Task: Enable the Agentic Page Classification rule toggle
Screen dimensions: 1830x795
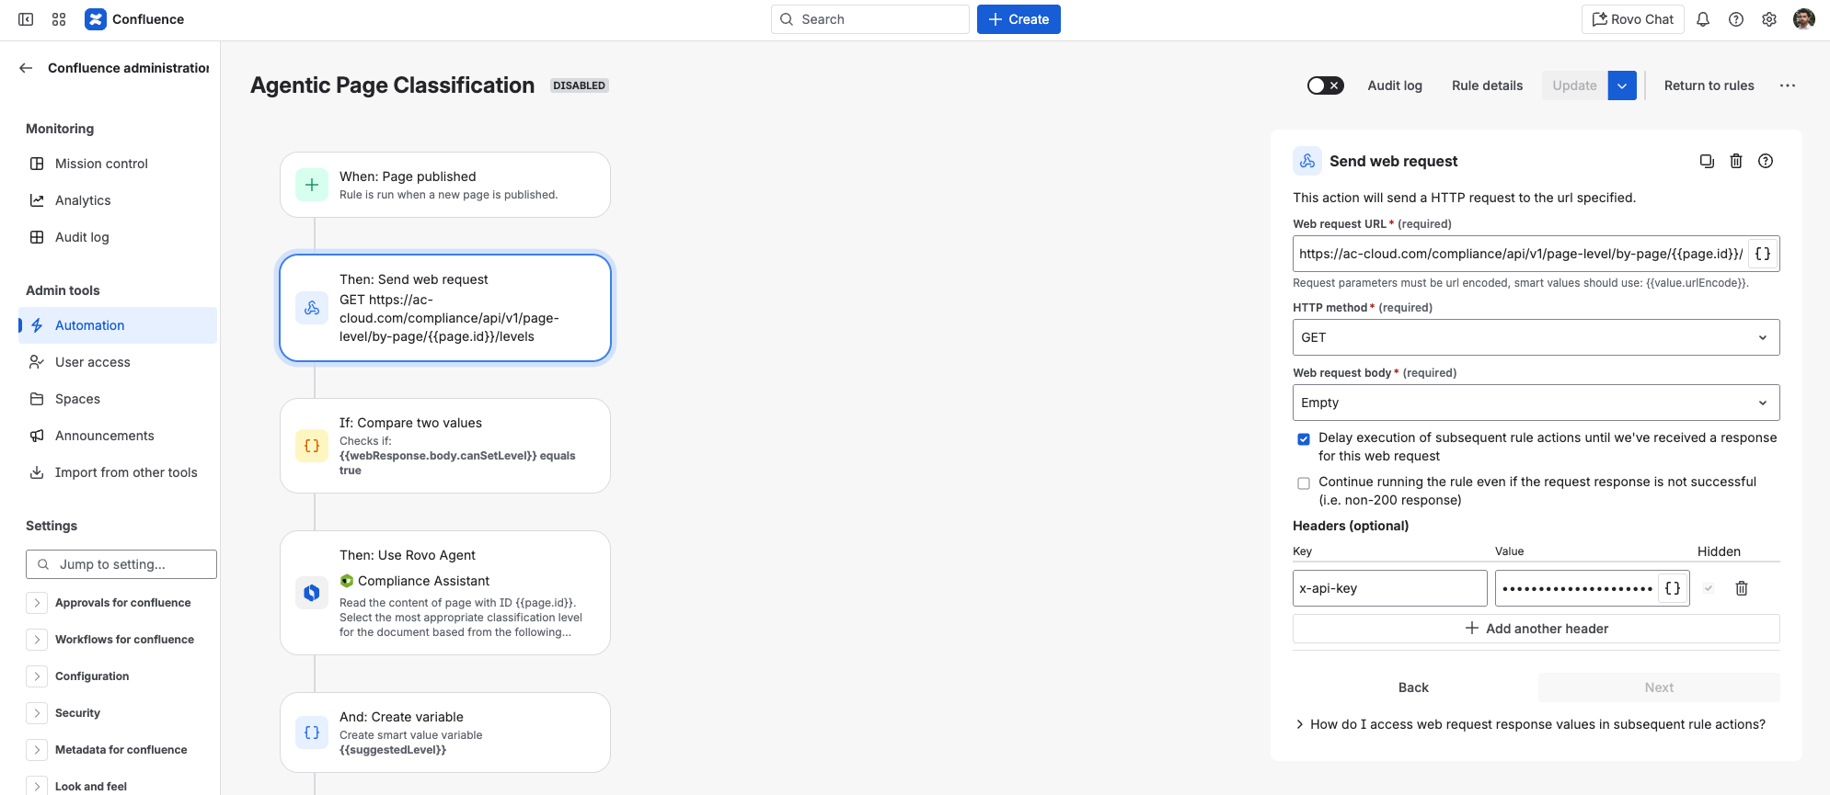Action: coord(1325,85)
